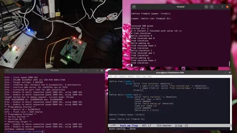237x133 pixels.
Task: Close the upper-right Terminal window
Action: [x=227, y=7]
